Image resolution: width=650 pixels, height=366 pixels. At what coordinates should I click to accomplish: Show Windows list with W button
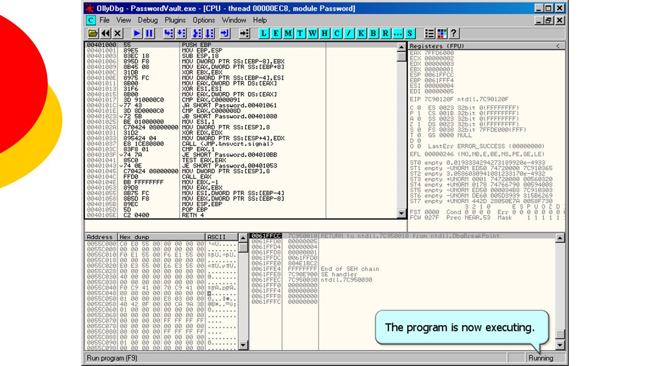(313, 34)
